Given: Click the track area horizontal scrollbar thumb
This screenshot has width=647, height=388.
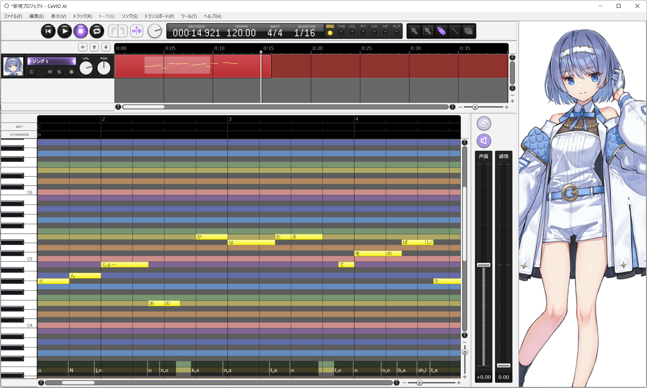Looking at the screenshot, I should (144, 107).
